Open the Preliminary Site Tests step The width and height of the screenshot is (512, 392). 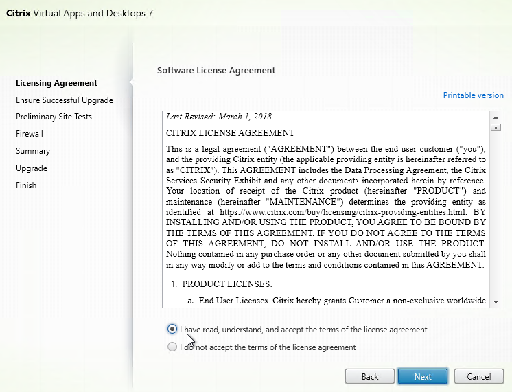pos(54,117)
